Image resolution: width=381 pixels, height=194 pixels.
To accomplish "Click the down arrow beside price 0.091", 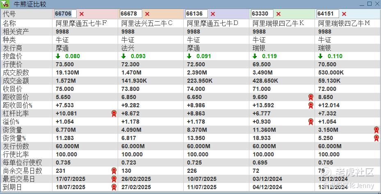I will [x=189, y=56].
